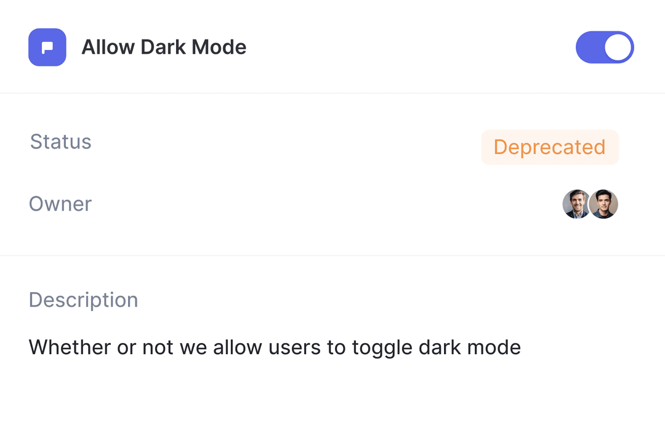Click the Allow Dark Mode title
This screenshot has height=438, width=665.
point(164,47)
